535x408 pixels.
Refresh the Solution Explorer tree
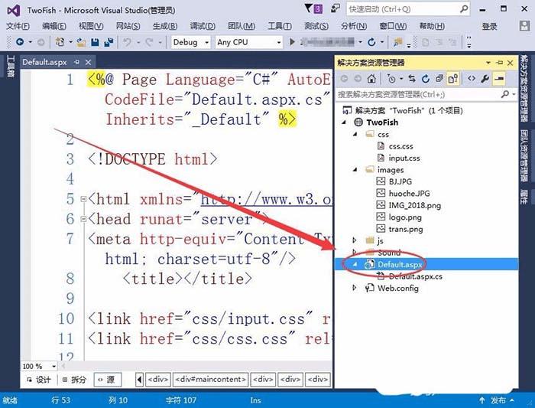[x=426, y=79]
